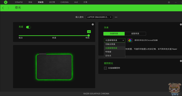This screenshot has height=96, width=182.
Task: Select 互動光效果 from the list
Action: click(115, 44)
